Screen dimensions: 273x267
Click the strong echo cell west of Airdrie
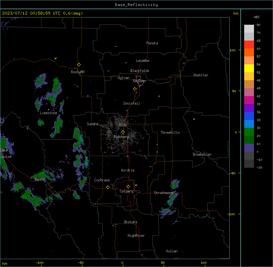tap(86, 161)
